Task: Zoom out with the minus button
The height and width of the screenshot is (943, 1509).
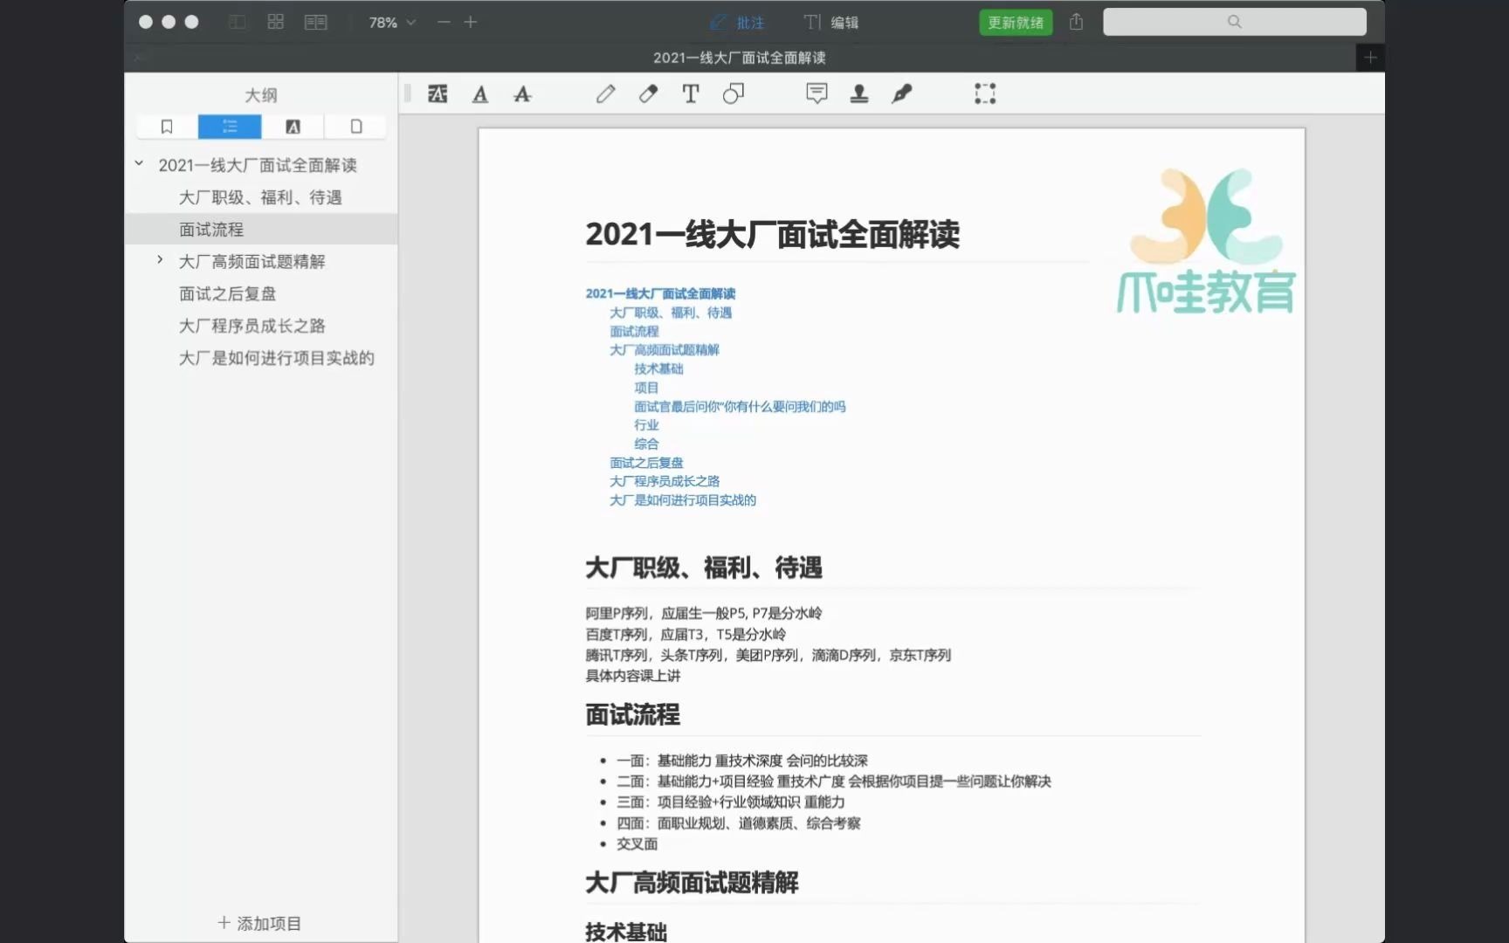Action: tap(444, 22)
